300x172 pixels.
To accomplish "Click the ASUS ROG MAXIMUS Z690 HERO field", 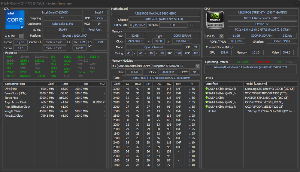I will pyautogui.click(x=155, y=14).
